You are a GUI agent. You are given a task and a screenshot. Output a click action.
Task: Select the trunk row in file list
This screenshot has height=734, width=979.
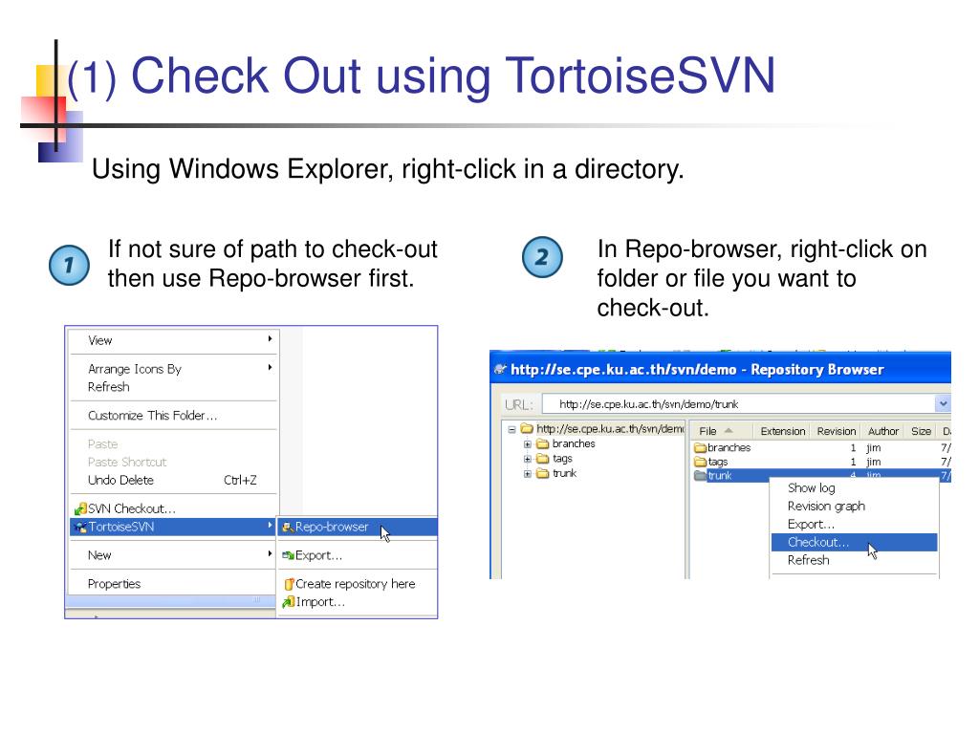(821, 476)
